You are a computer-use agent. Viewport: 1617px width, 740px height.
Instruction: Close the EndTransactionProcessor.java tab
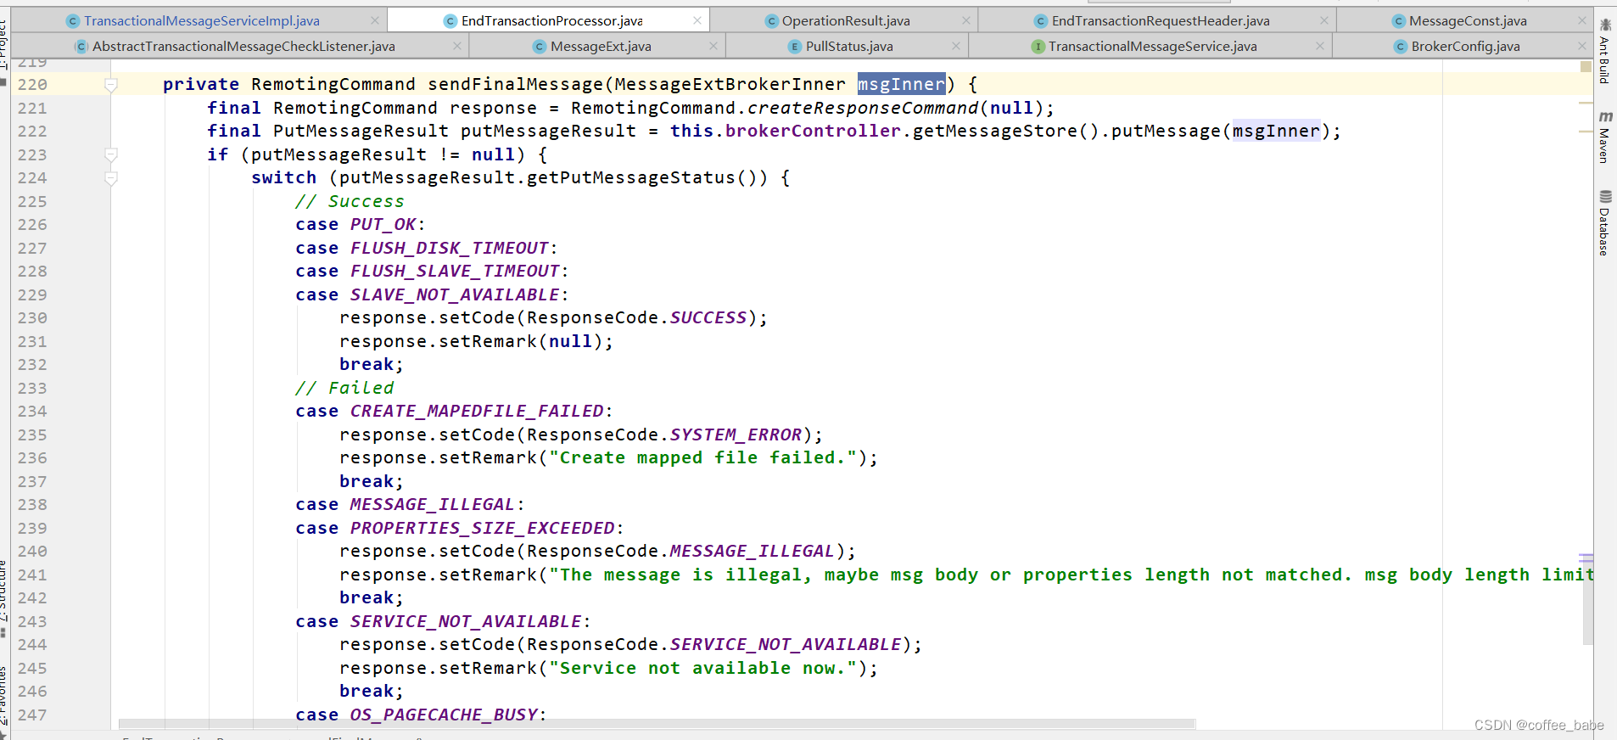[x=697, y=20]
